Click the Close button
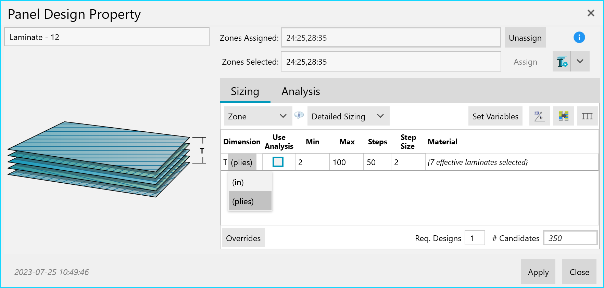The height and width of the screenshot is (288, 604). 579,272
